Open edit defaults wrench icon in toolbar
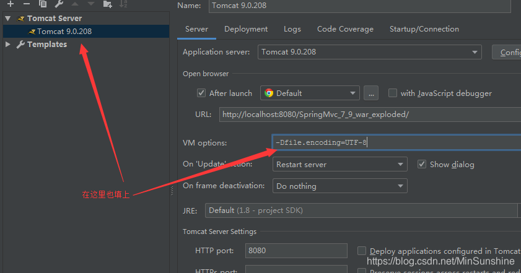 (x=59, y=4)
